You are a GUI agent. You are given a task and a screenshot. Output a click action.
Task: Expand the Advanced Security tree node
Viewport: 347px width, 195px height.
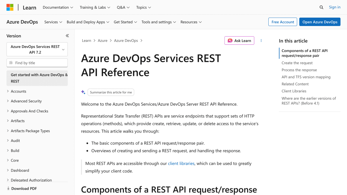pyautogui.click(x=8, y=101)
